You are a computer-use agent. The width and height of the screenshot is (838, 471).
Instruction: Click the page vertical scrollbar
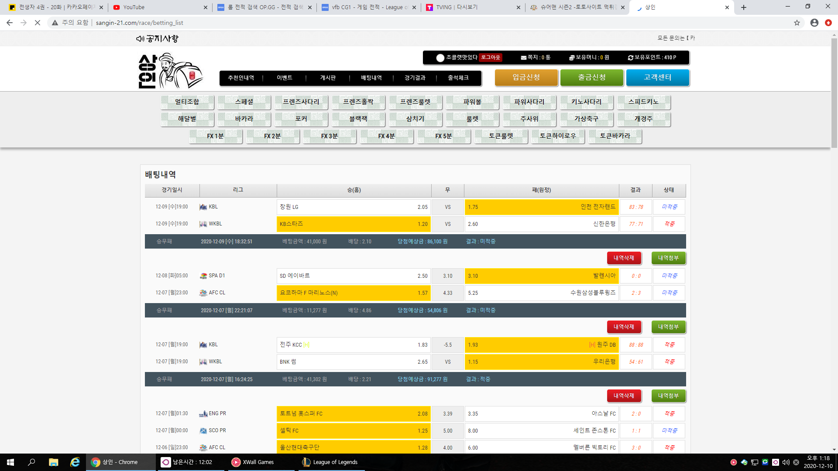834,92
